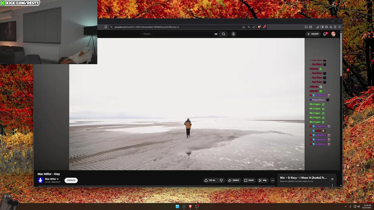374x210 pixels.
Task: Open the extensions puzzle icon
Action: pos(306,27)
